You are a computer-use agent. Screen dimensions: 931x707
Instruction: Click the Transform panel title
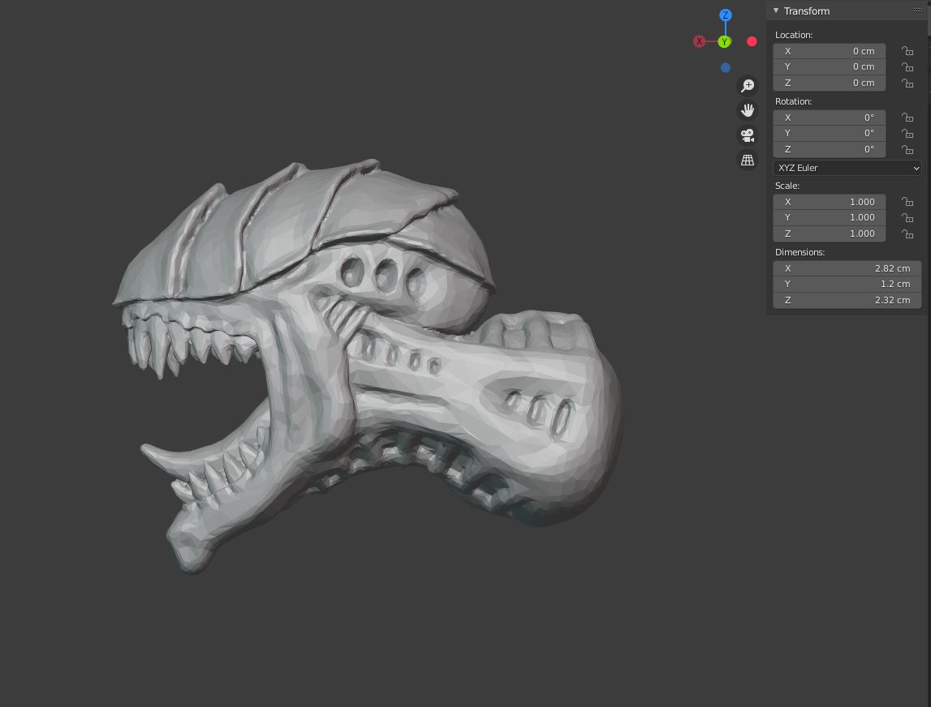tap(806, 11)
